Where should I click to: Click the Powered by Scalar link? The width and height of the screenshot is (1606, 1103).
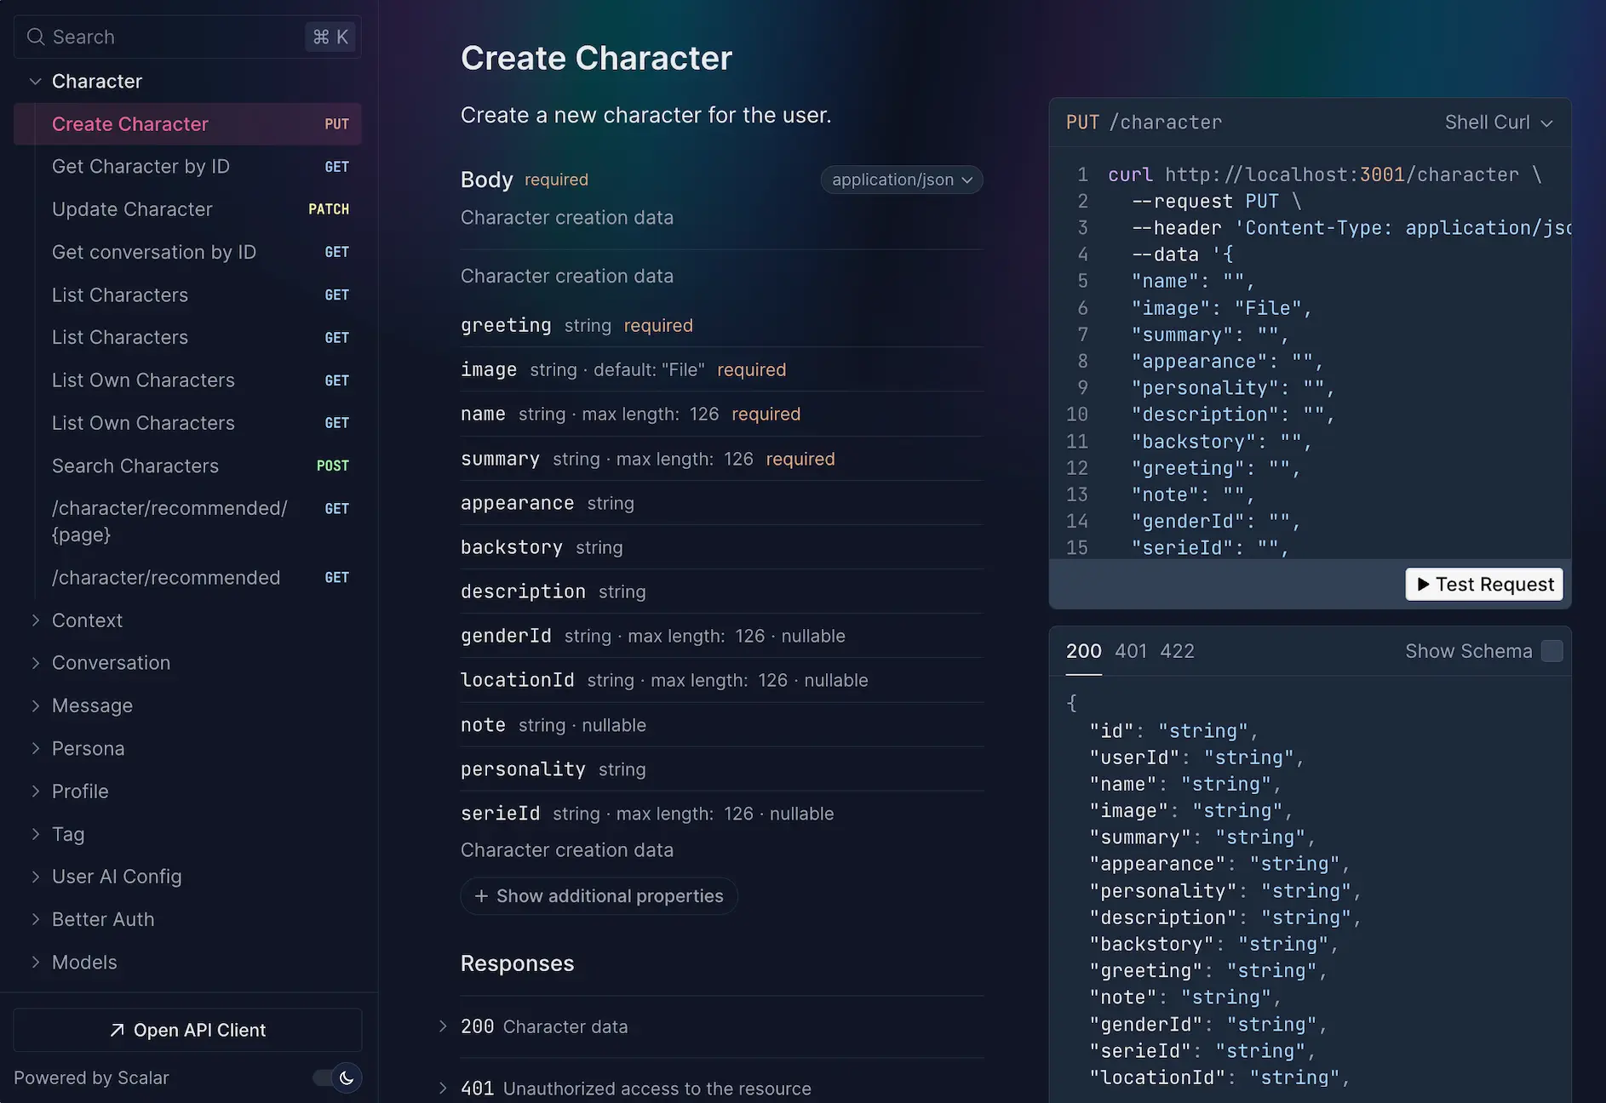pos(91,1077)
